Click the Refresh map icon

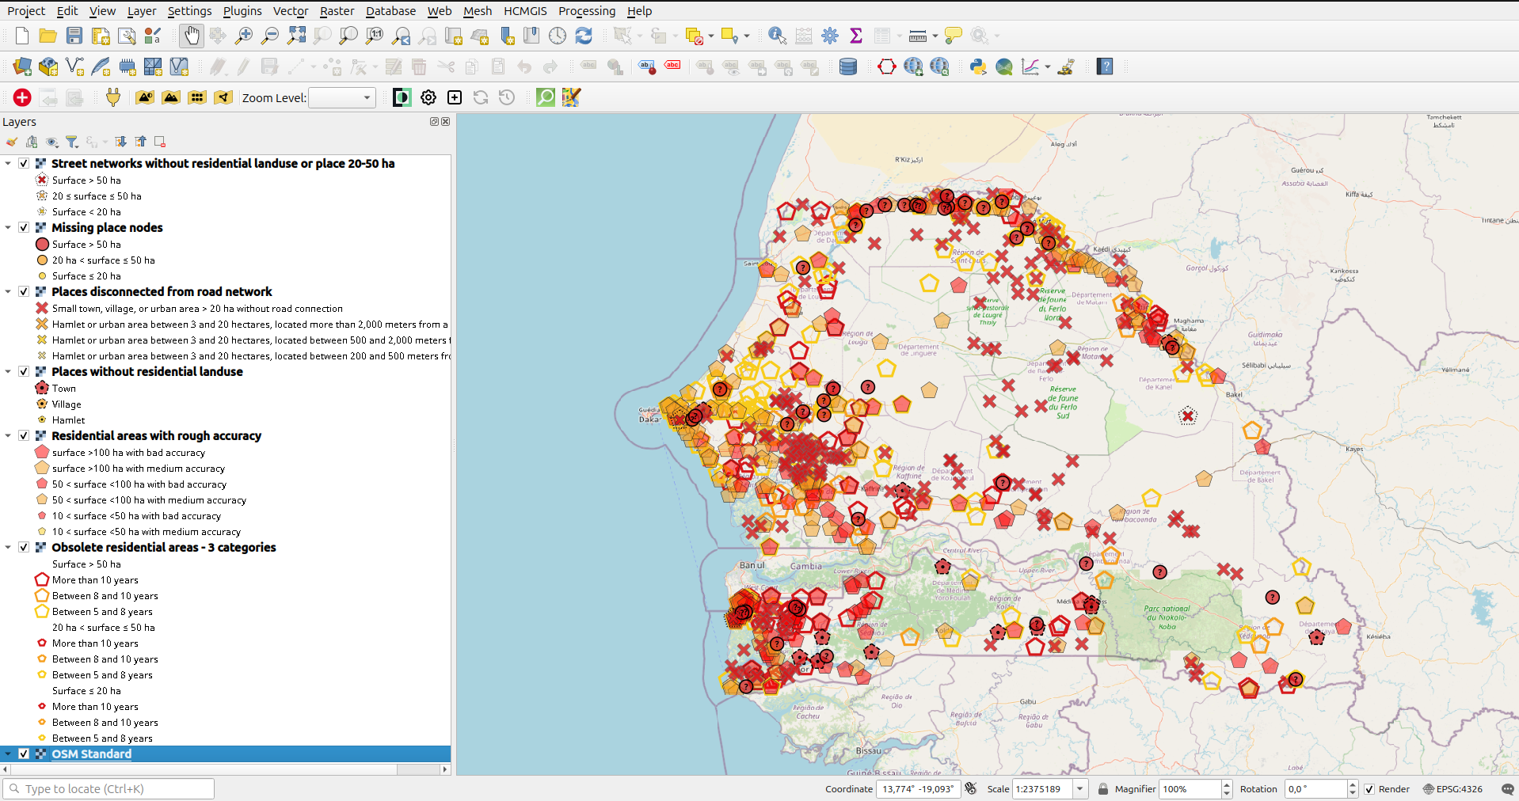[584, 36]
